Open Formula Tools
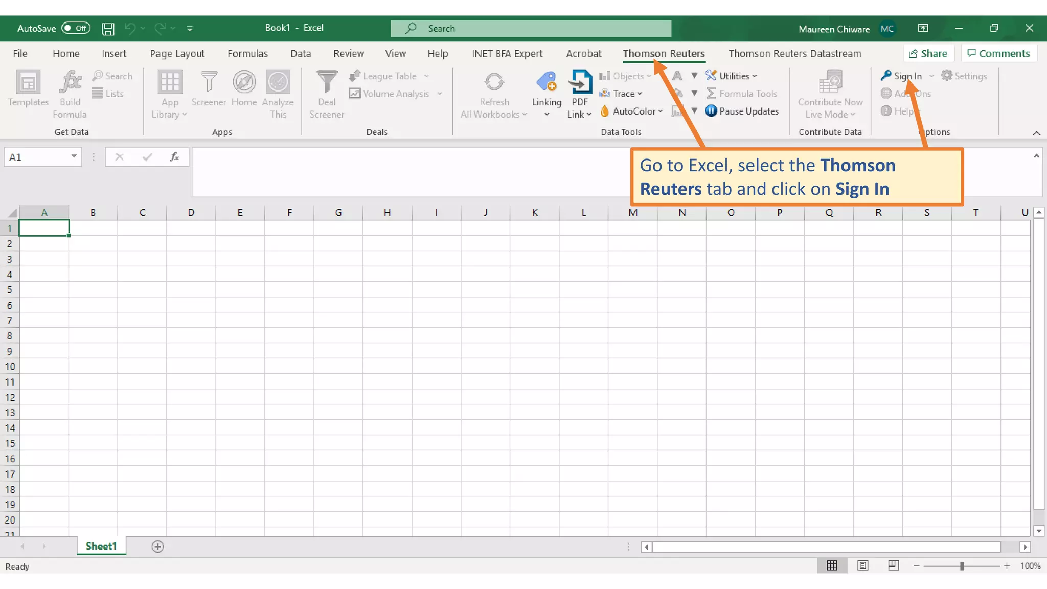The height and width of the screenshot is (589, 1047). (x=742, y=94)
